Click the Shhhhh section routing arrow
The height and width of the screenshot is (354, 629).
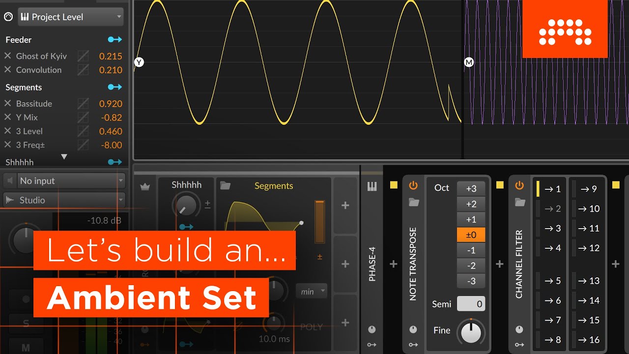coord(115,162)
